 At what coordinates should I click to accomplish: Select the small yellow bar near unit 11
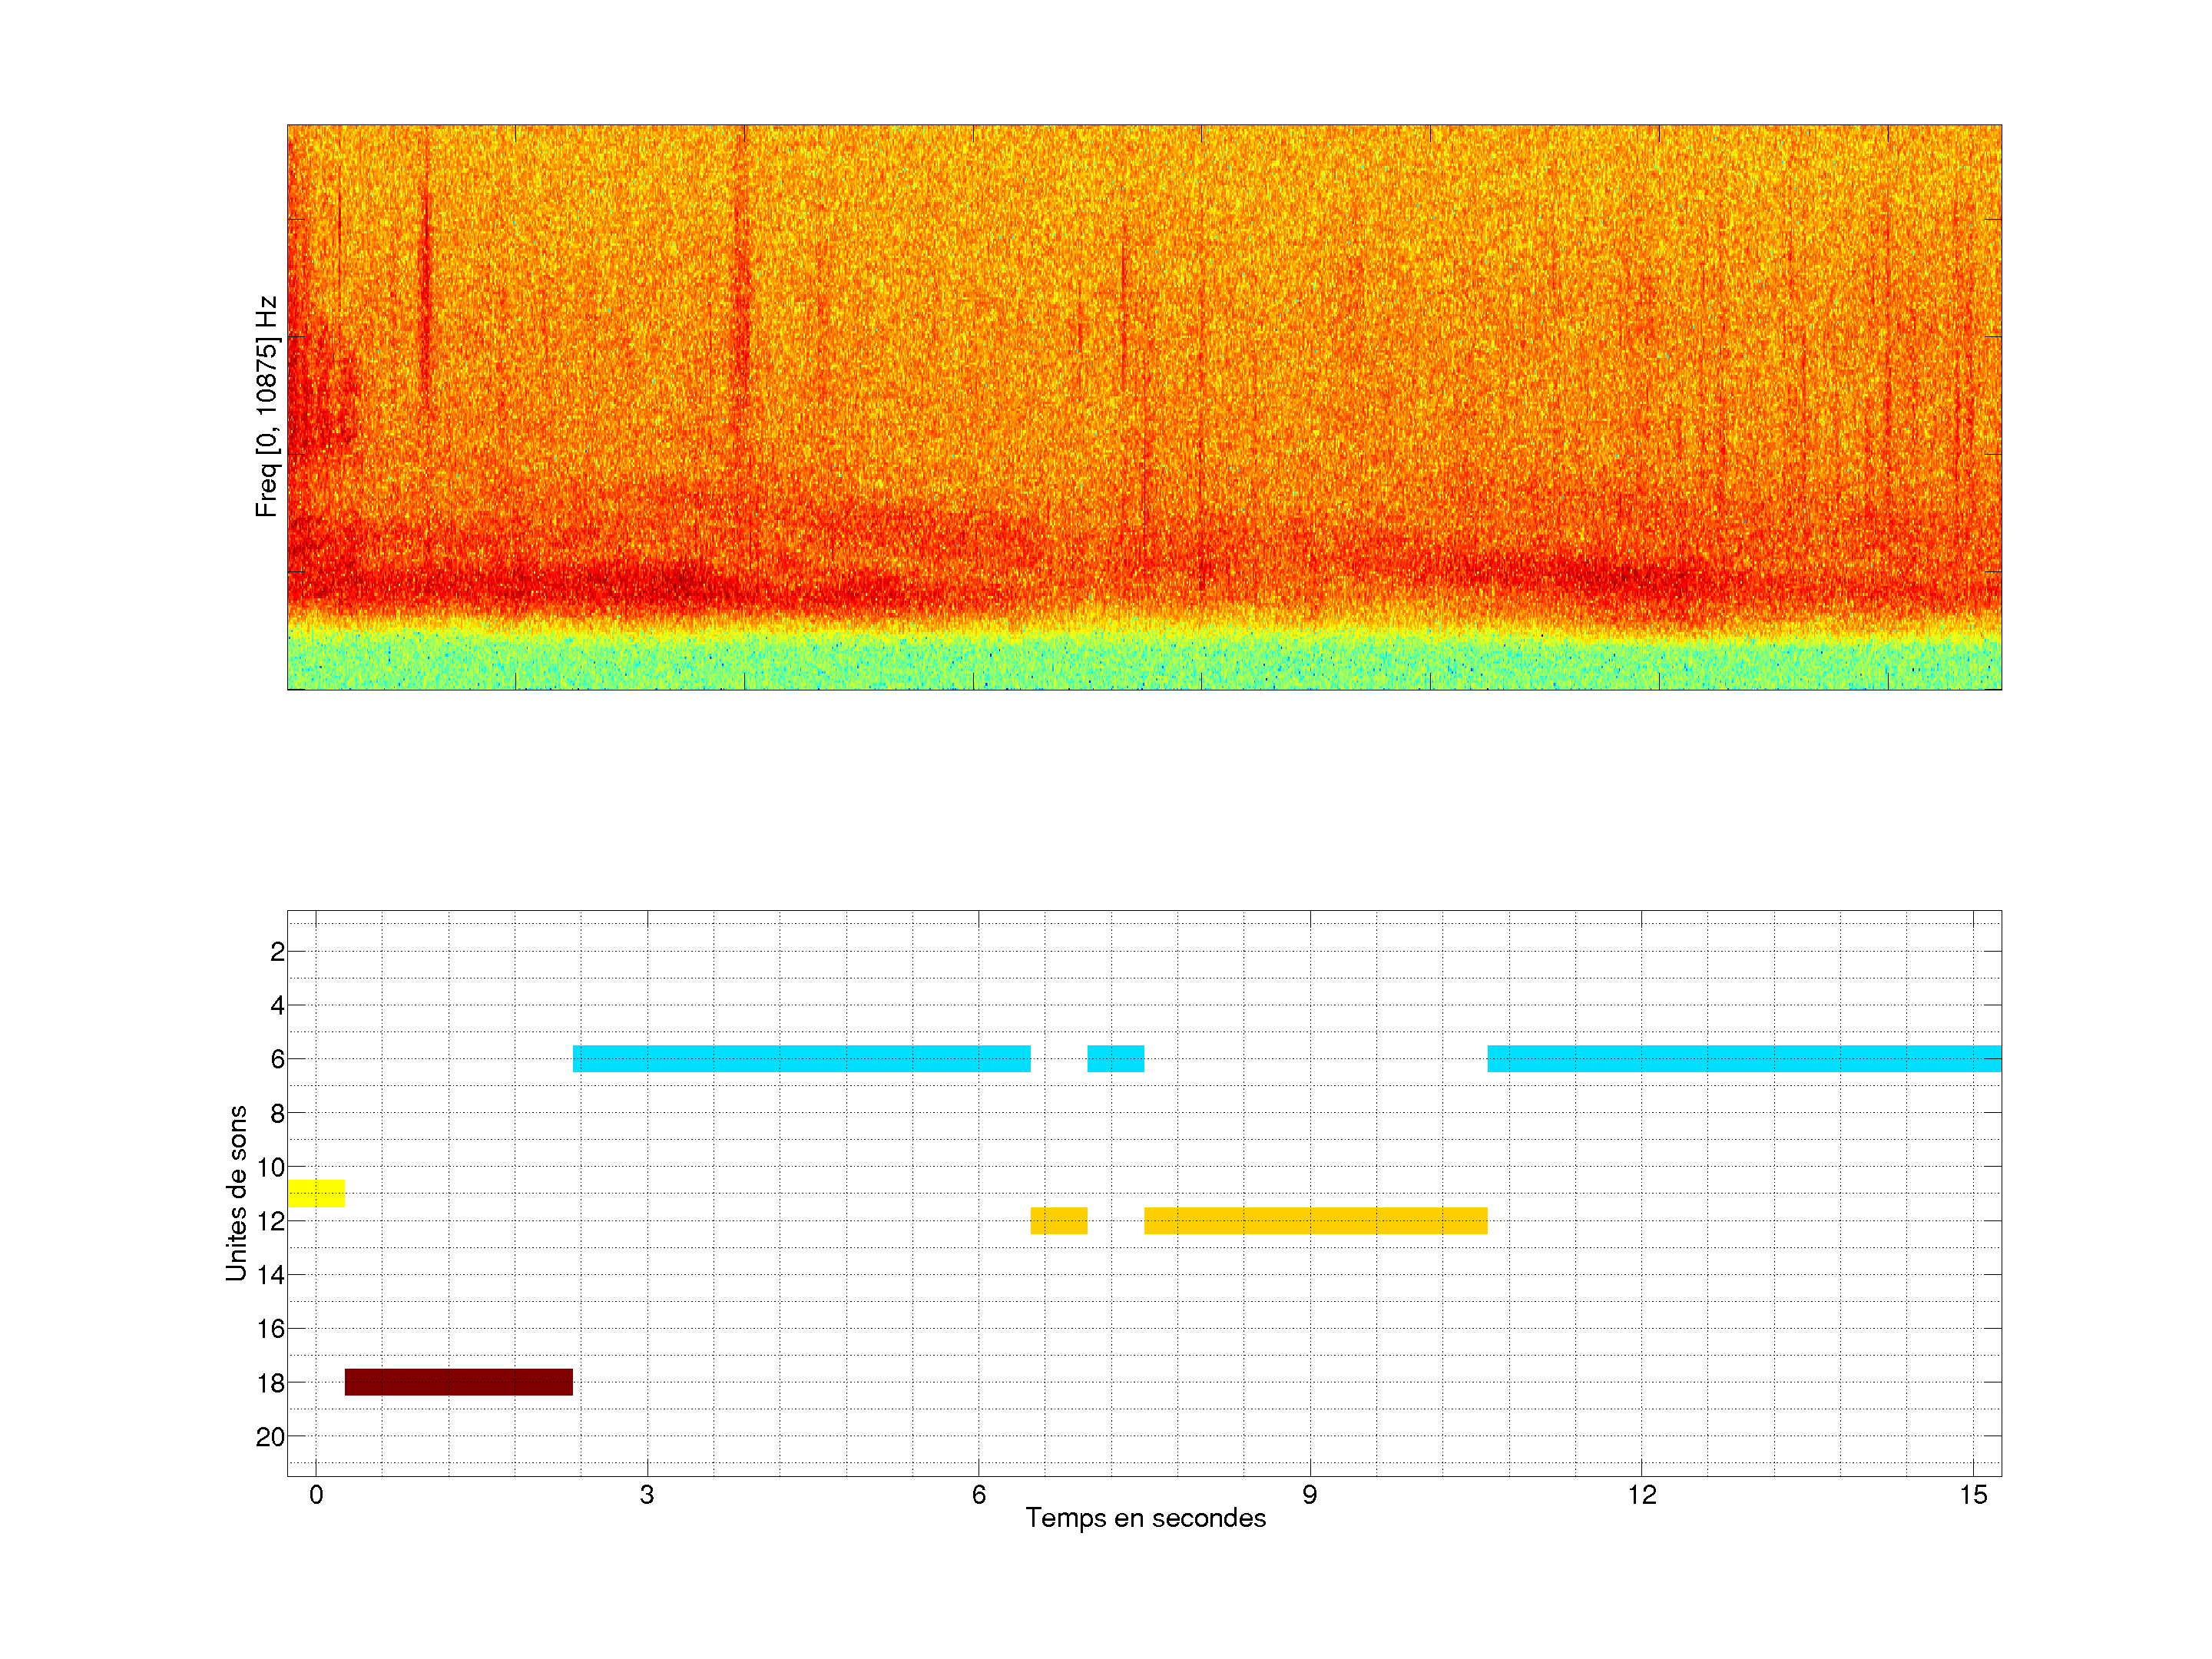[x=316, y=1193]
